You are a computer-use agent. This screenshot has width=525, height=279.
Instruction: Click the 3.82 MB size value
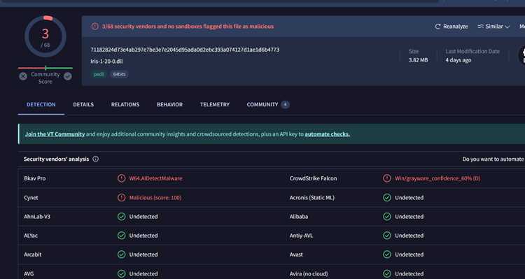point(418,60)
